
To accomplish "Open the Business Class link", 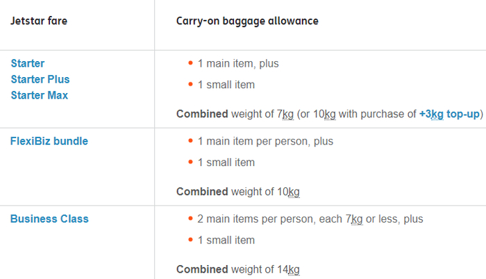I will pyautogui.click(x=49, y=219).
